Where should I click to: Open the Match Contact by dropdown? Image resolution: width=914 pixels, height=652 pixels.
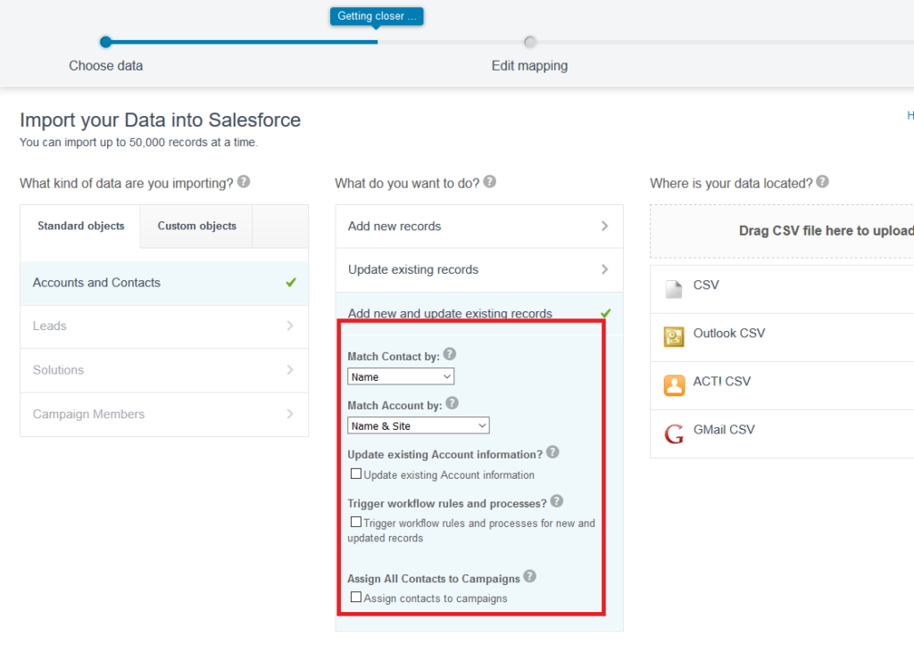[x=401, y=377]
